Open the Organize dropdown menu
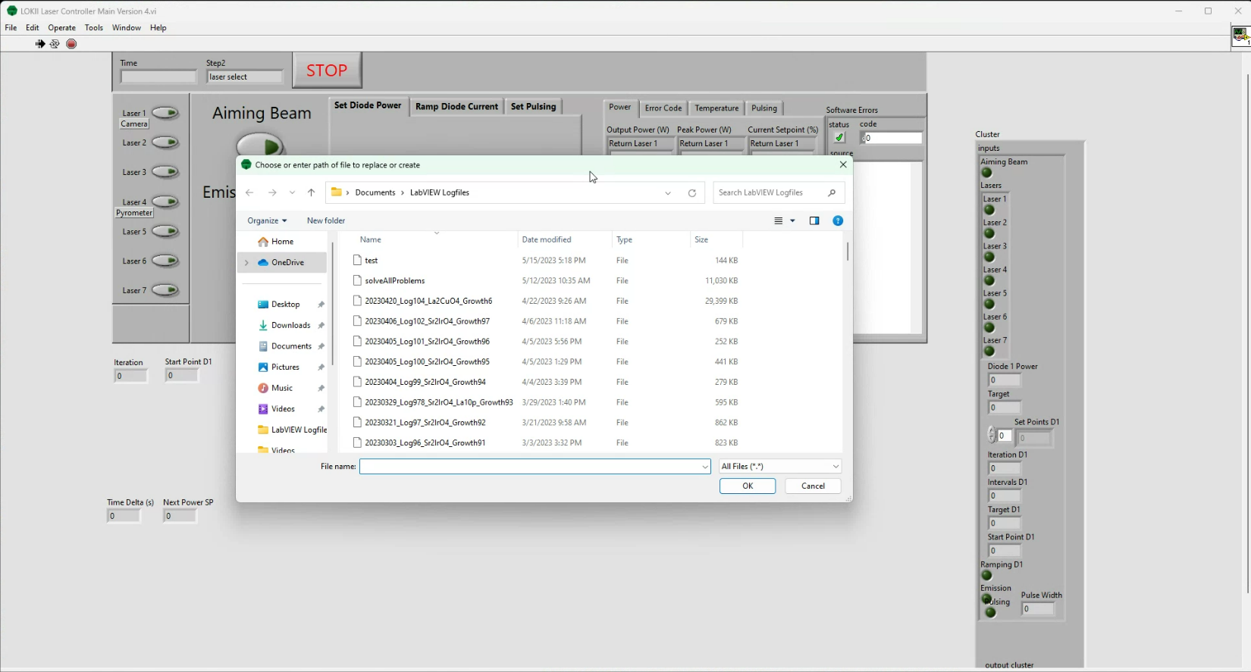 267,220
